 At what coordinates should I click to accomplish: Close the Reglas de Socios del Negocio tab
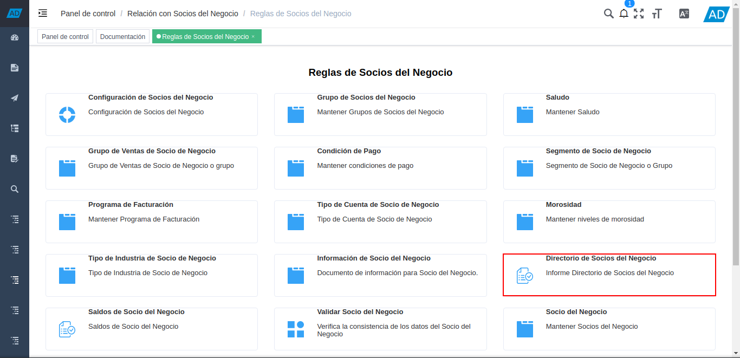pos(252,36)
